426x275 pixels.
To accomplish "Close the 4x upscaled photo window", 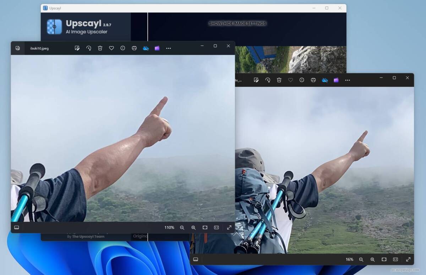I will [x=407, y=78].
